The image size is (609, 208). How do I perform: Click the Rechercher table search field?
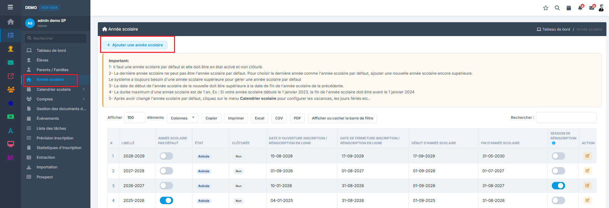tap(566, 118)
